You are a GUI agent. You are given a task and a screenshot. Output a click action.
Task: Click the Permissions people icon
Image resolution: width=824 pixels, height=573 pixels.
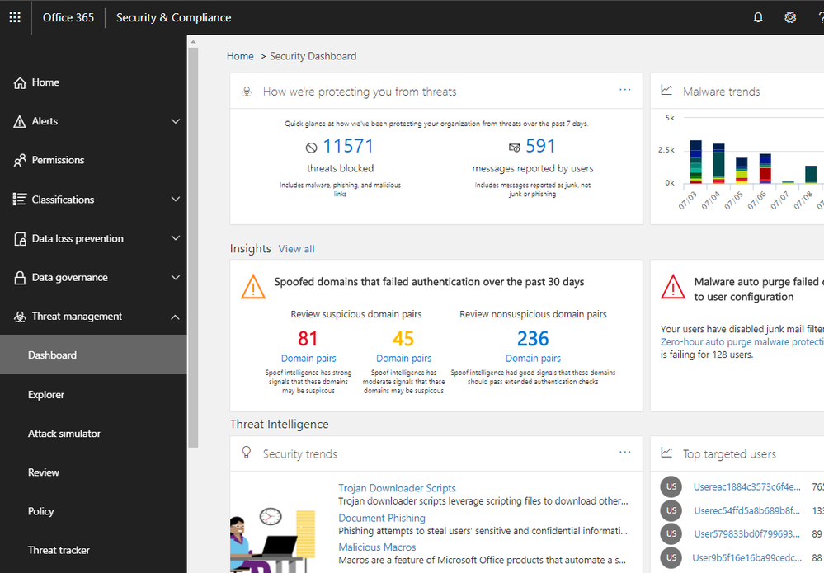20,161
